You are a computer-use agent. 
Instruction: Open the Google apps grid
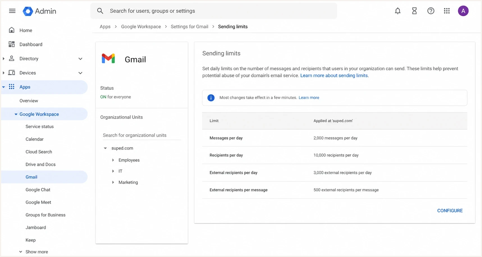coord(447,11)
